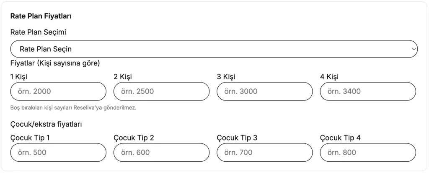Click the '2 Kişi' label text
This screenshot has width=429, height=173.
coord(123,77)
